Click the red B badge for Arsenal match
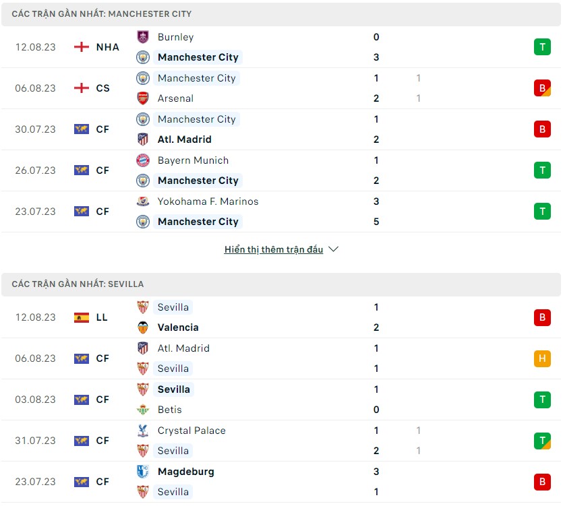The height and width of the screenshot is (506, 563). (542, 88)
